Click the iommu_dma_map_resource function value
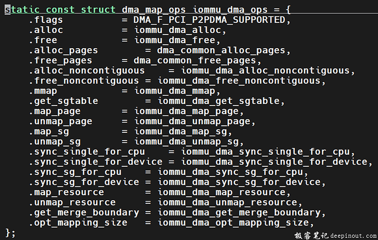 221,192
